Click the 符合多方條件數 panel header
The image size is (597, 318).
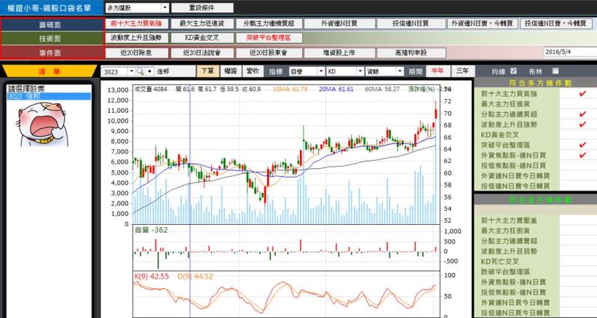tap(535, 82)
